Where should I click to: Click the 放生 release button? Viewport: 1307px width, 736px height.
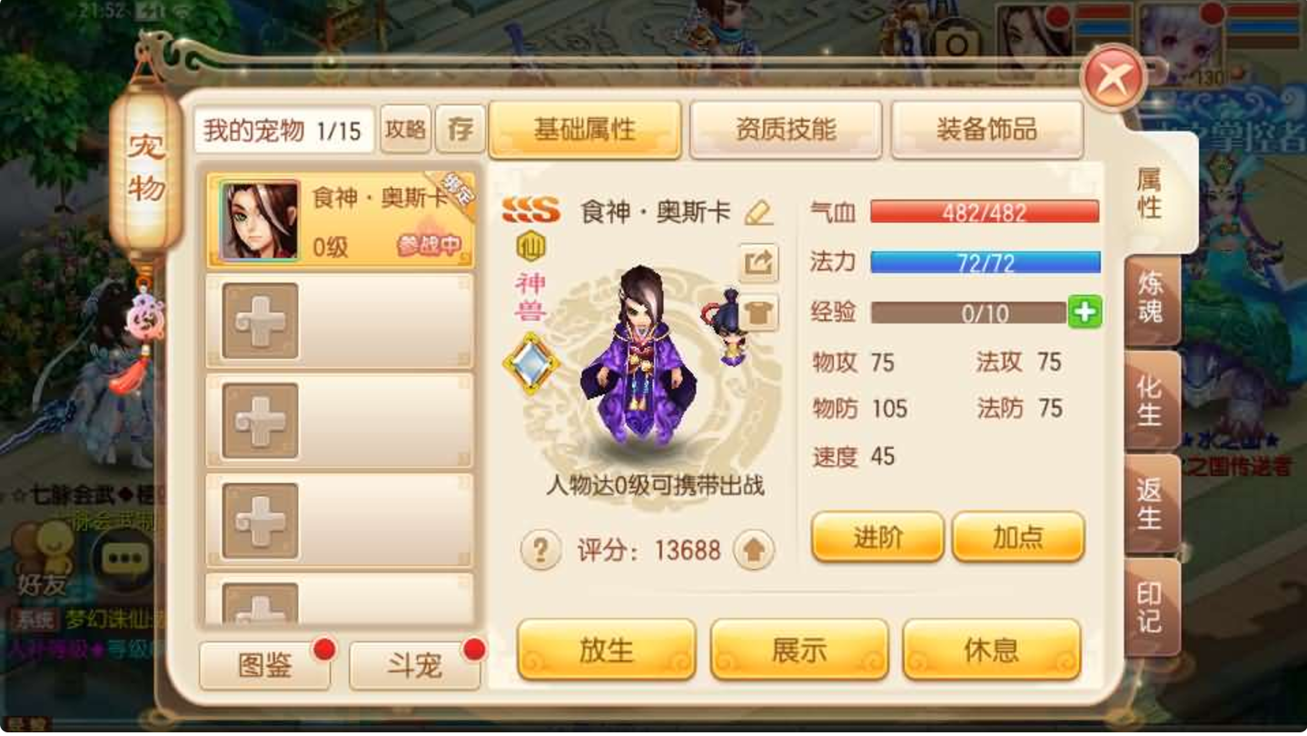607,650
